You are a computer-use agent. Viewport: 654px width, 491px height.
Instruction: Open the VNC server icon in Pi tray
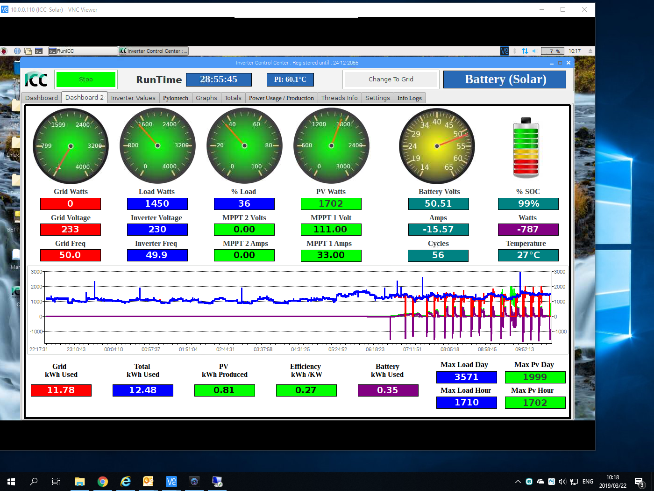click(x=505, y=51)
